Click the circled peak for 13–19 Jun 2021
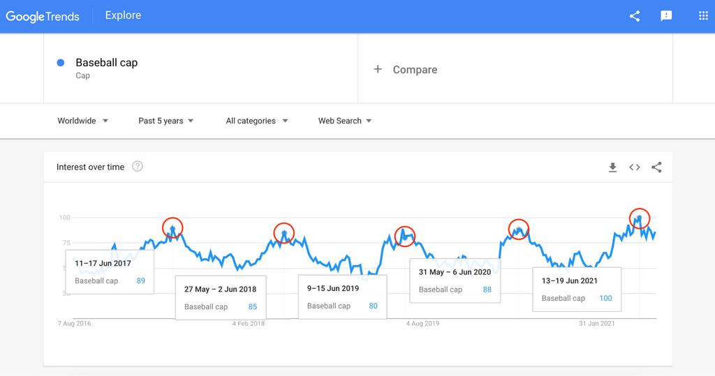 coord(639,218)
